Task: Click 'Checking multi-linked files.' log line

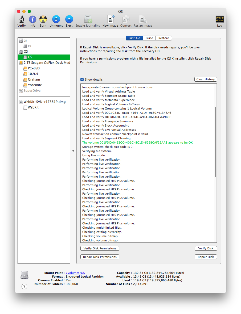Action: coord(102,228)
